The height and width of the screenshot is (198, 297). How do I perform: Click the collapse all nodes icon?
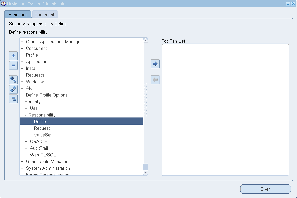pyautogui.click(x=13, y=99)
